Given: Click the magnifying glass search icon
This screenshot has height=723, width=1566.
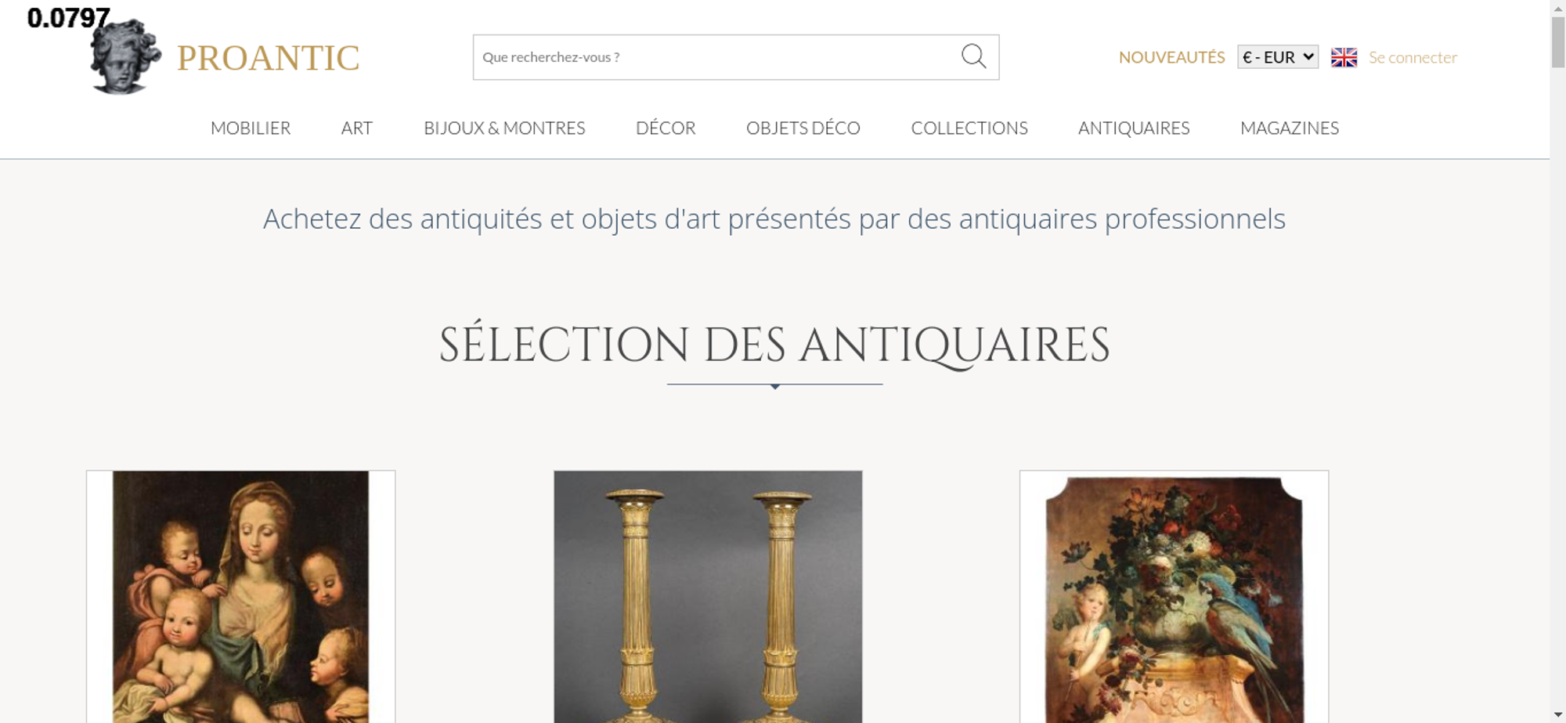Looking at the screenshot, I should (973, 56).
